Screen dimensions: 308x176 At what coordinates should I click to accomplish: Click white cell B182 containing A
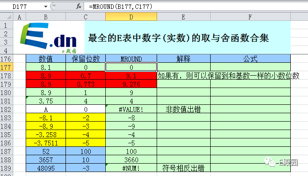(x=46, y=109)
